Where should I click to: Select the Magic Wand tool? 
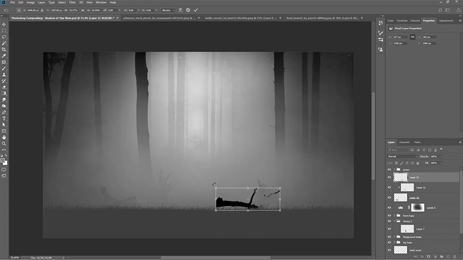(x=4, y=43)
